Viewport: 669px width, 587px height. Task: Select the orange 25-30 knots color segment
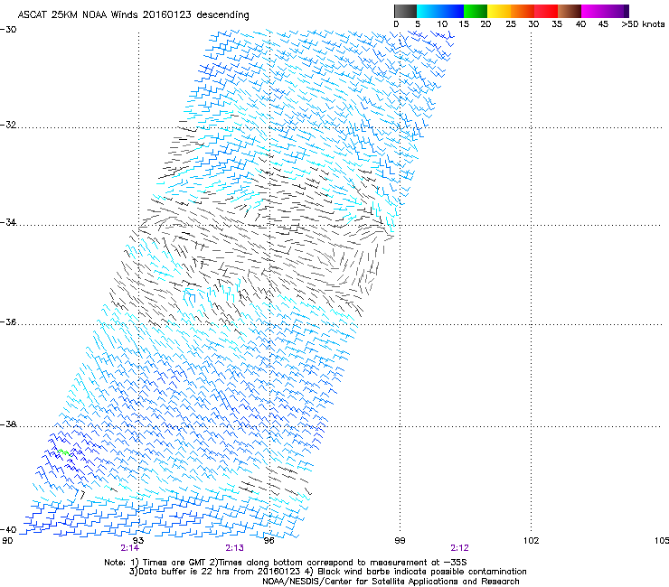pyautogui.click(x=523, y=11)
